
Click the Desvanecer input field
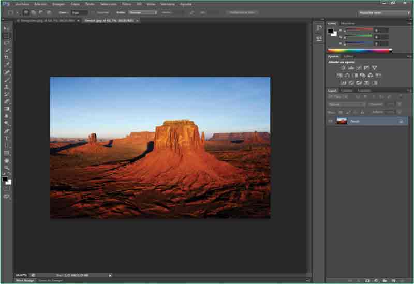click(78, 12)
